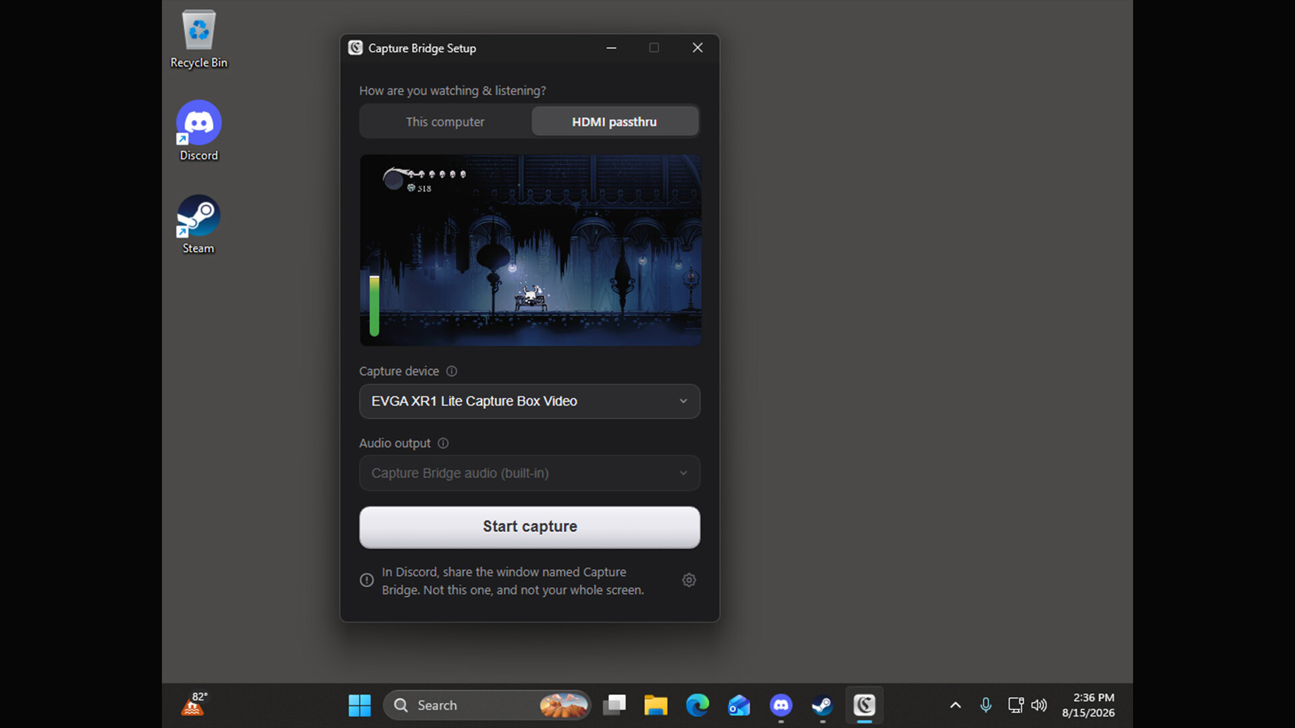The height and width of the screenshot is (728, 1295).
Task: Expand the Capture device dropdown
Action: [x=529, y=401]
